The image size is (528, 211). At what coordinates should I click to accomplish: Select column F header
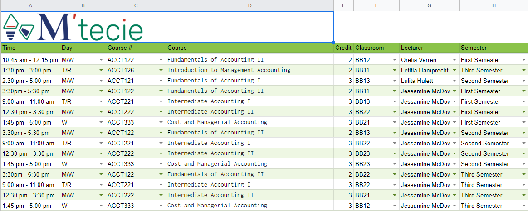[376, 5]
